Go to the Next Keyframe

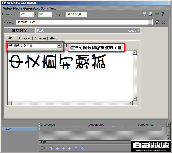tap(64, 148)
